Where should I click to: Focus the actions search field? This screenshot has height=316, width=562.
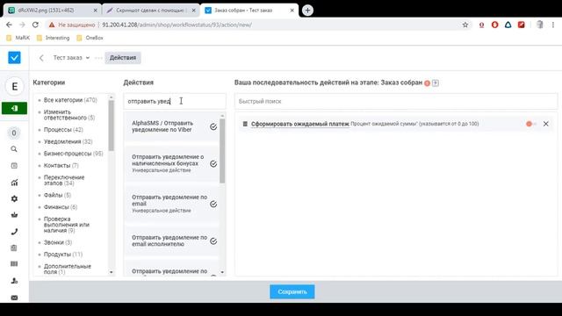pyautogui.click(x=175, y=102)
